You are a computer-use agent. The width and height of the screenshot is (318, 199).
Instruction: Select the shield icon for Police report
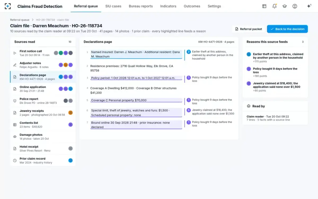(x=15, y=101)
